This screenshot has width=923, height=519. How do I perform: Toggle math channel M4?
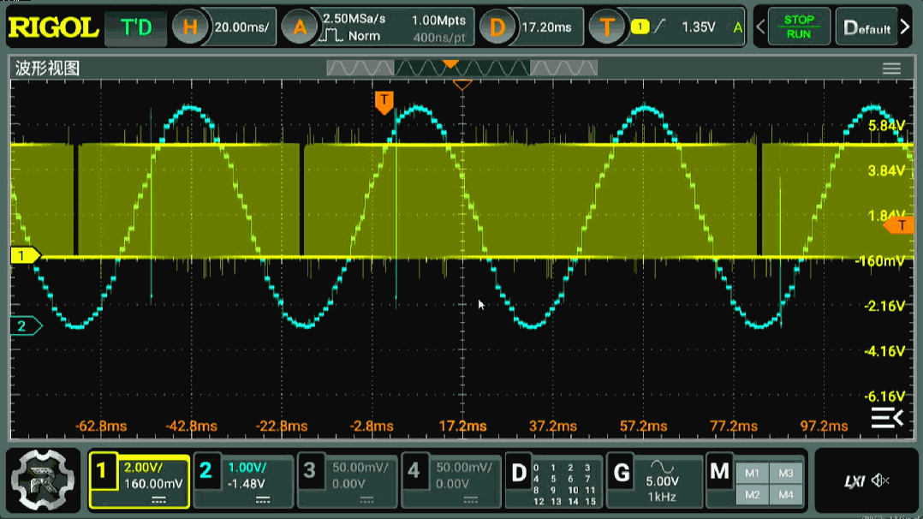(x=786, y=494)
